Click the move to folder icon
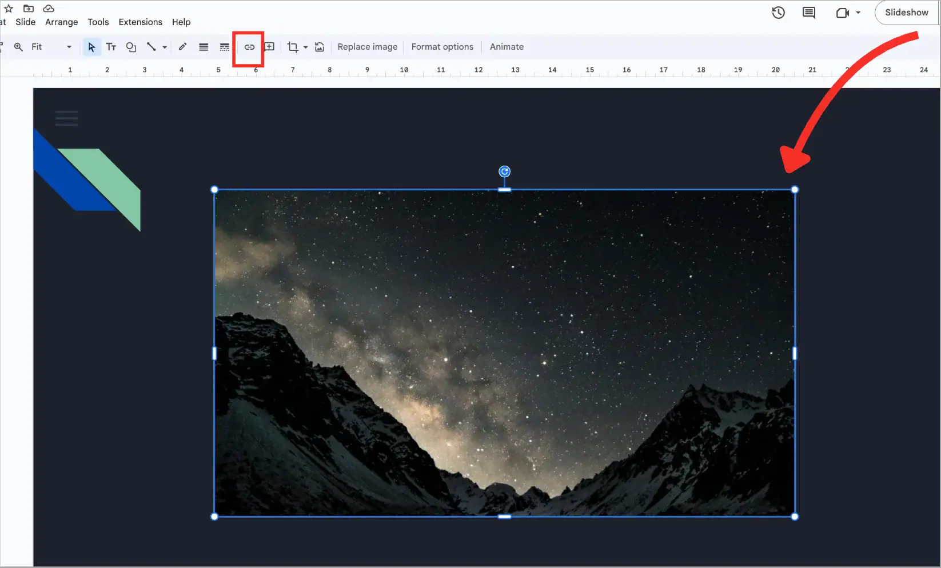 click(x=29, y=8)
